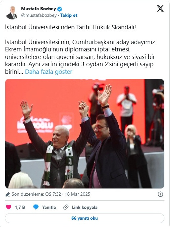Click the 18 Mar 2025 date

click(x=77, y=194)
